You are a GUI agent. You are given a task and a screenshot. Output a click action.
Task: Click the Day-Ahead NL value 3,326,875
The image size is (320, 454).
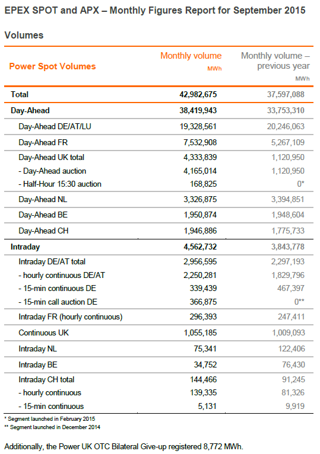(200, 200)
